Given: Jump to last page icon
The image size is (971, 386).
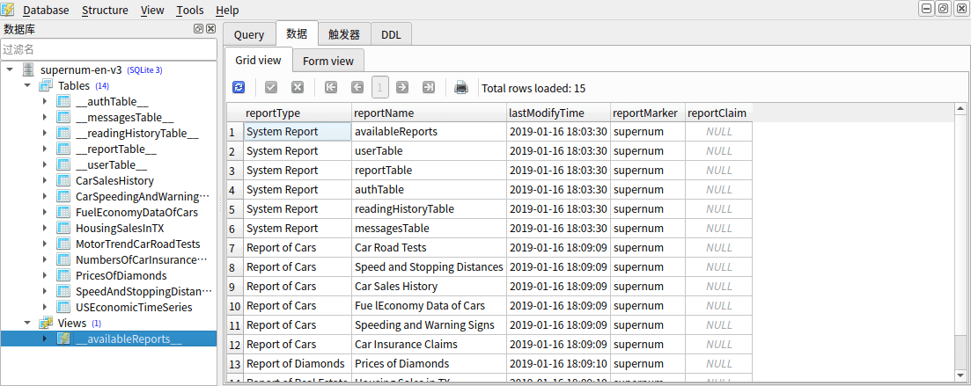Looking at the screenshot, I should pyautogui.click(x=429, y=88).
